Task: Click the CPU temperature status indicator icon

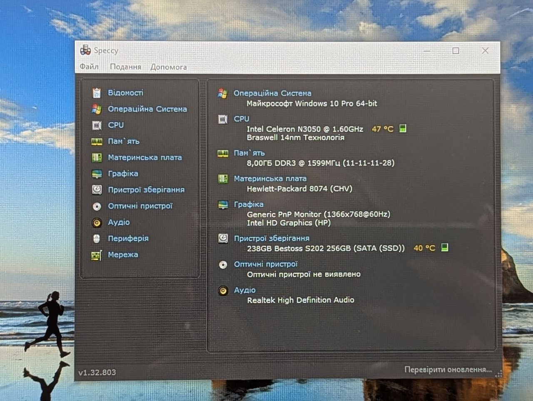Action: (403, 128)
